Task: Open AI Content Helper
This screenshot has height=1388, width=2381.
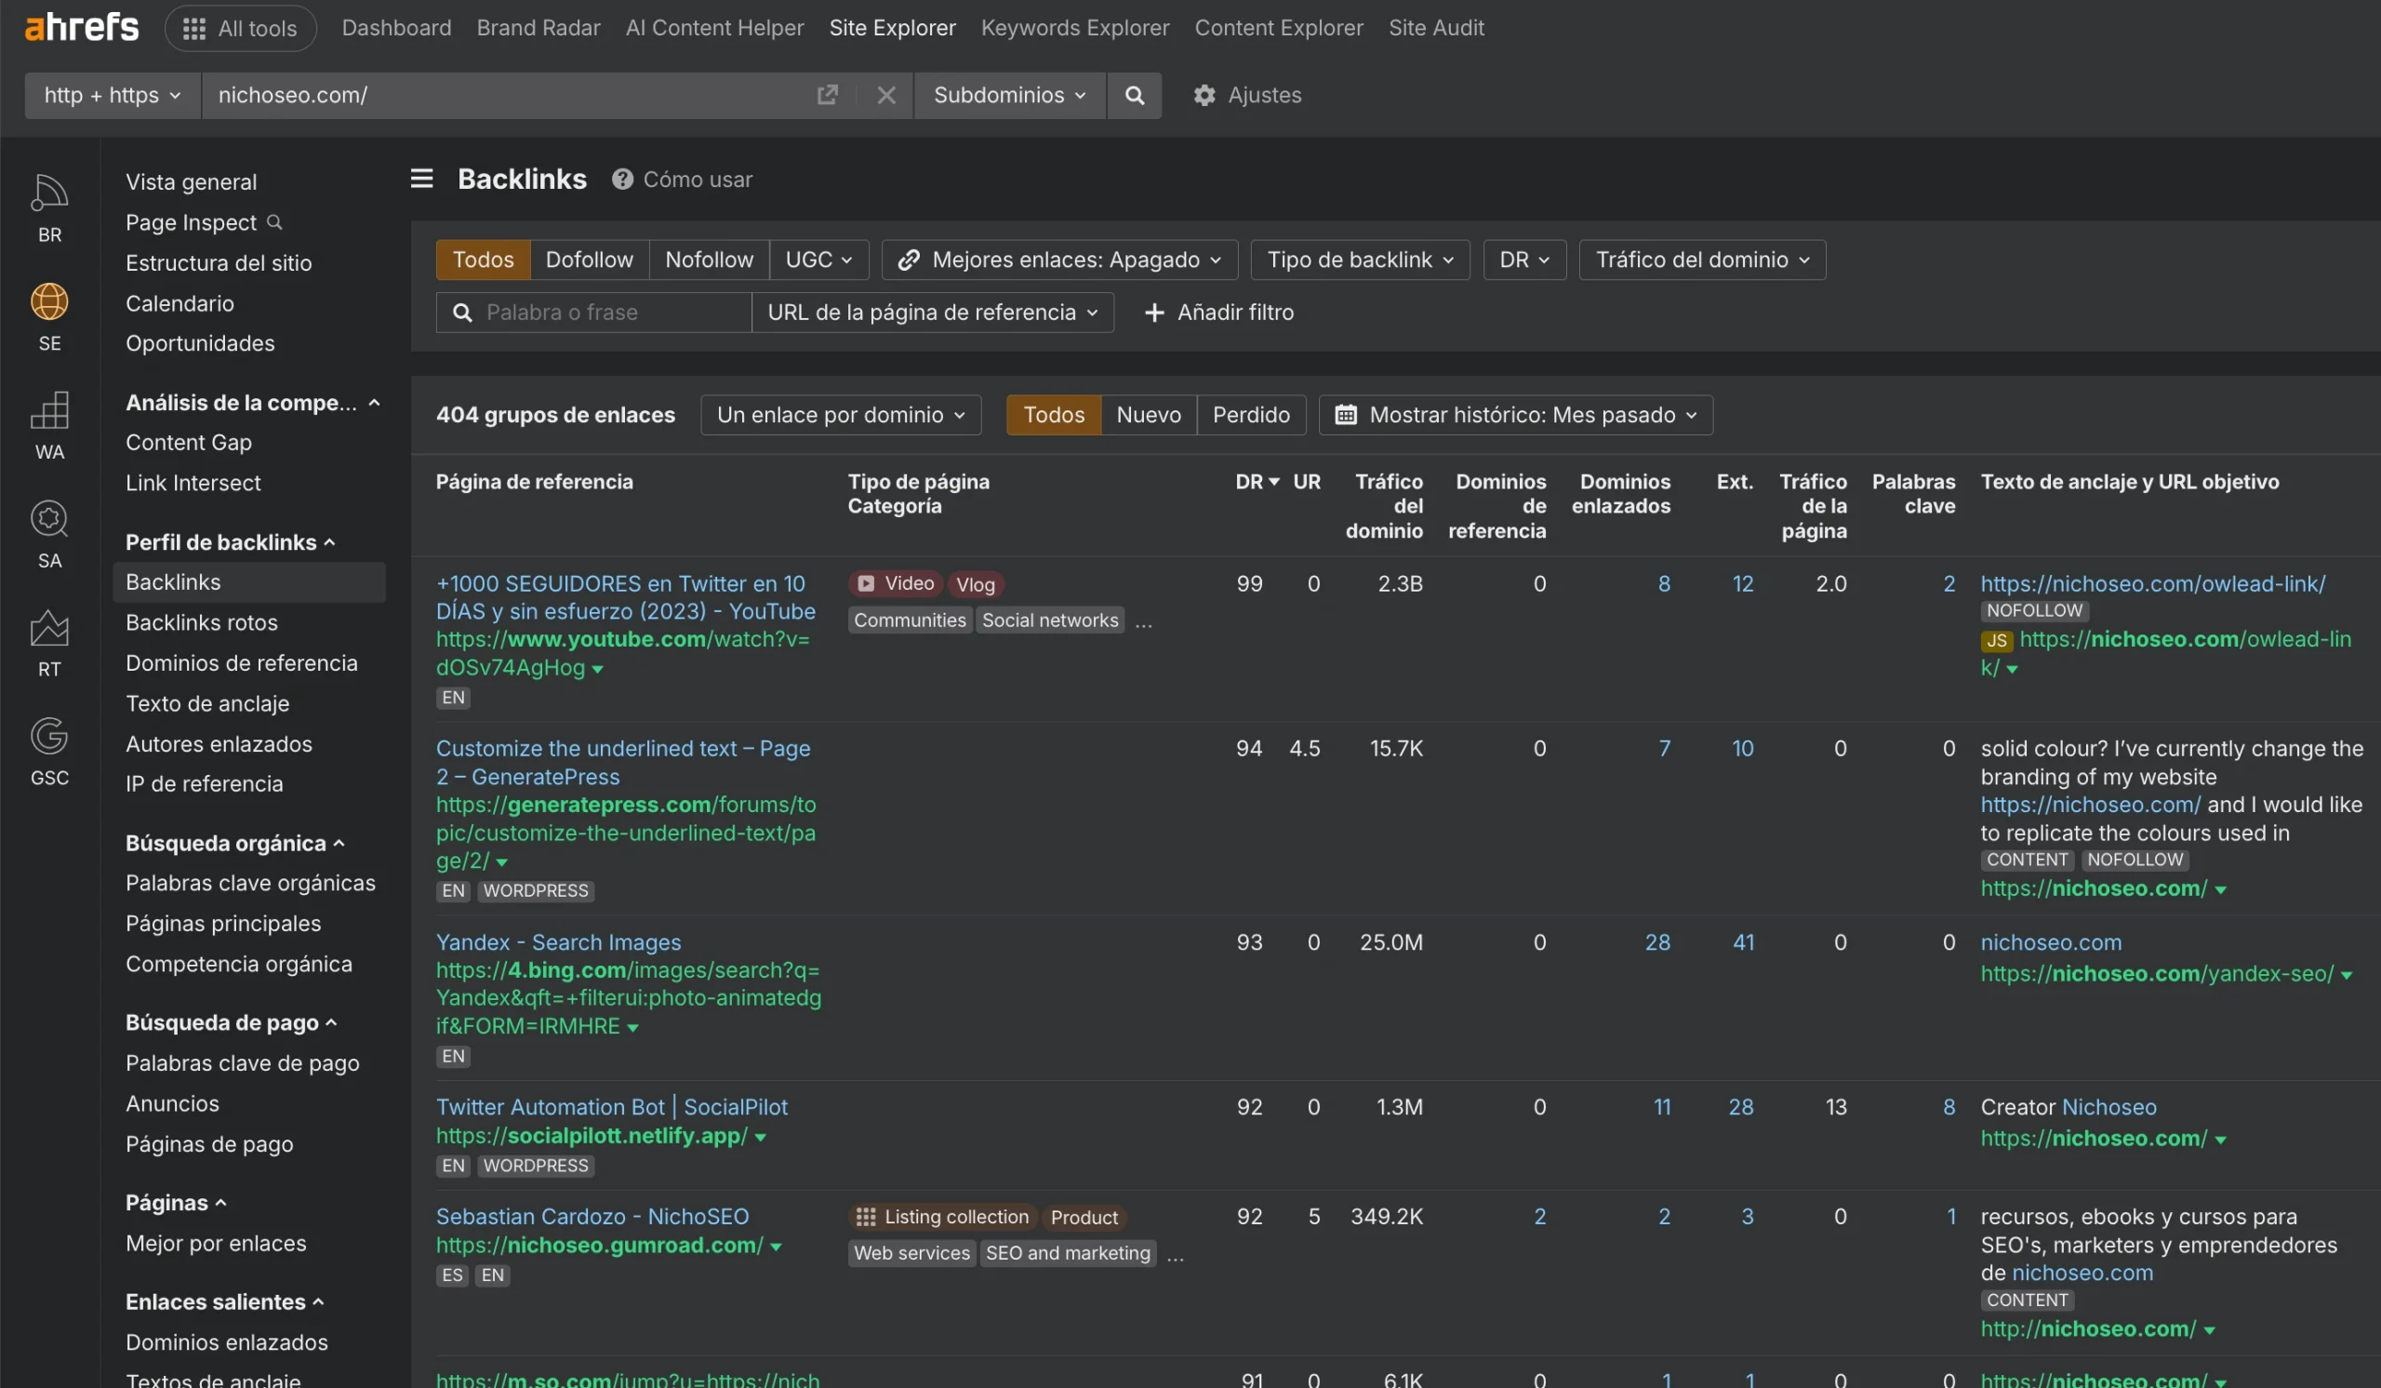Action: (x=714, y=28)
